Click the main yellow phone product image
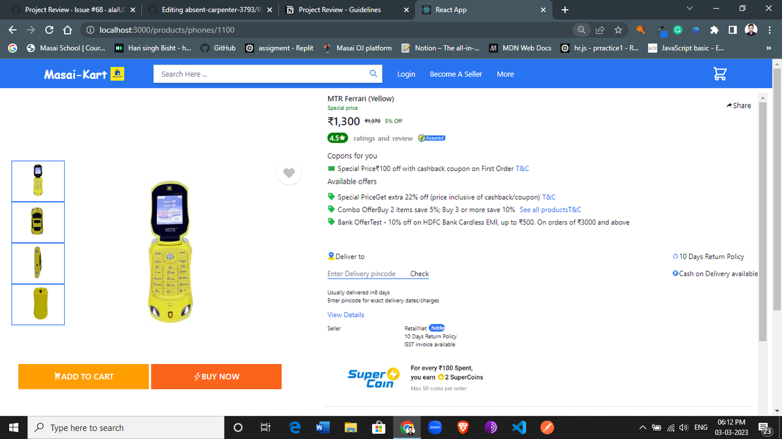This screenshot has width=782, height=439. (x=170, y=252)
